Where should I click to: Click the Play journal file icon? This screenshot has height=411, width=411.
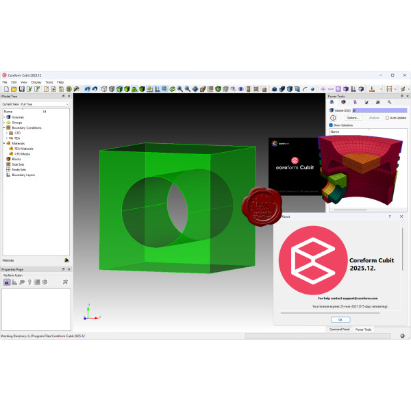53,89
